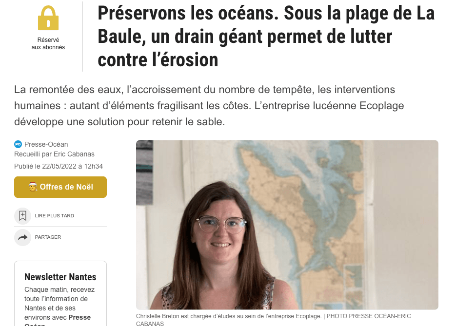Click the article headline about La Baule
Viewport: 475px width, 326px height.
[x=266, y=37]
